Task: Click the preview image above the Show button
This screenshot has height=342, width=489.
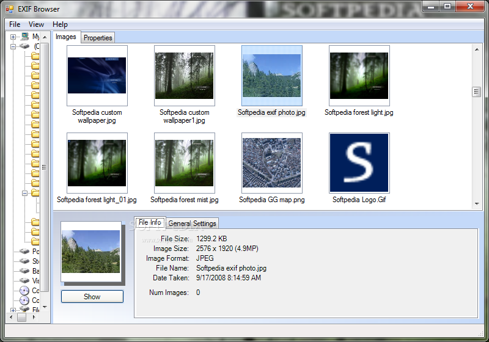Action: tap(90, 252)
